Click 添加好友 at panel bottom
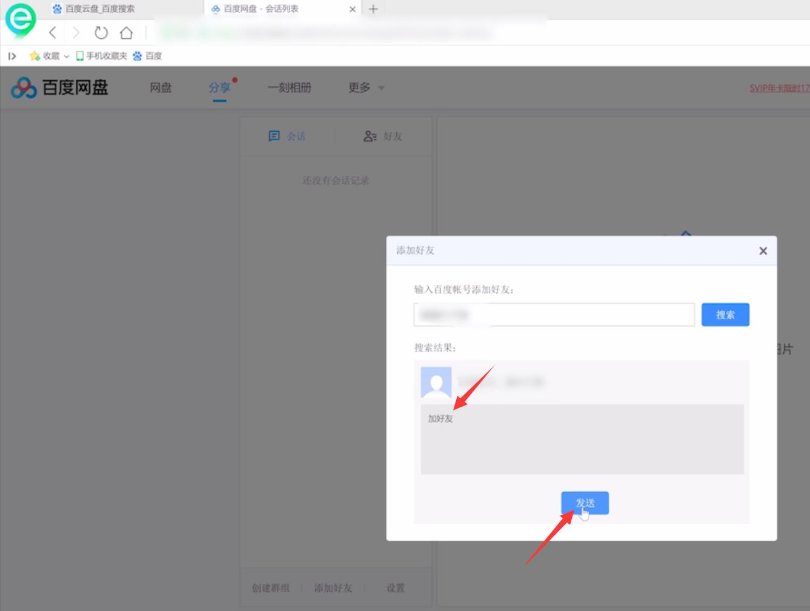The image size is (810, 611). (333, 588)
